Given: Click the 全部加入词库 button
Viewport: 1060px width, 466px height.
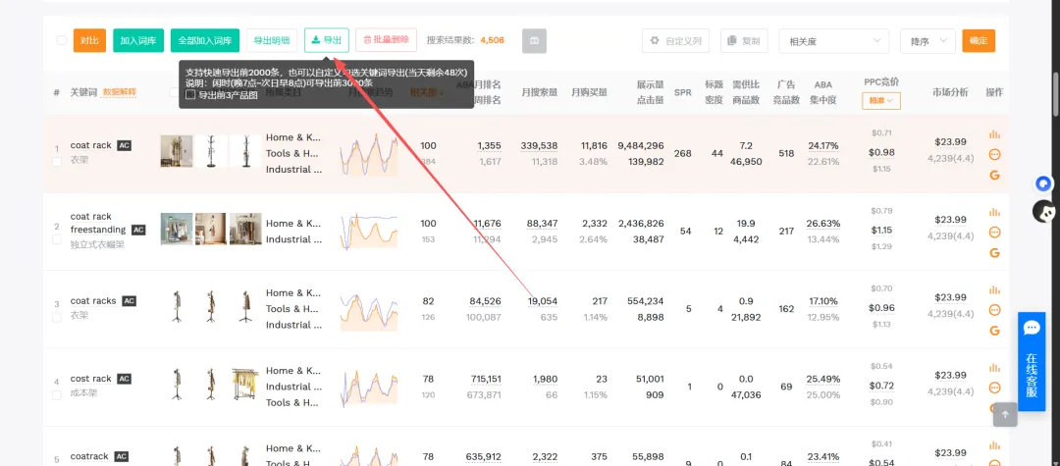Looking at the screenshot, I should (205, 40).
